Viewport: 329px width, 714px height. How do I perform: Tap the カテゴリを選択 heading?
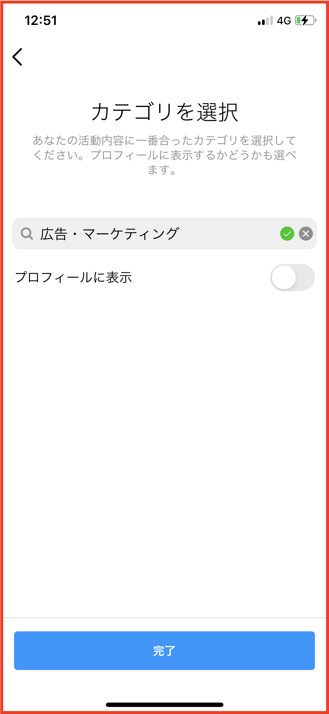(164, 112)
